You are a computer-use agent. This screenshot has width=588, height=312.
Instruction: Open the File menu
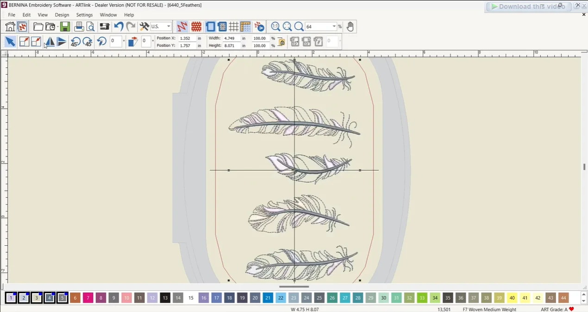pos(12,15)
